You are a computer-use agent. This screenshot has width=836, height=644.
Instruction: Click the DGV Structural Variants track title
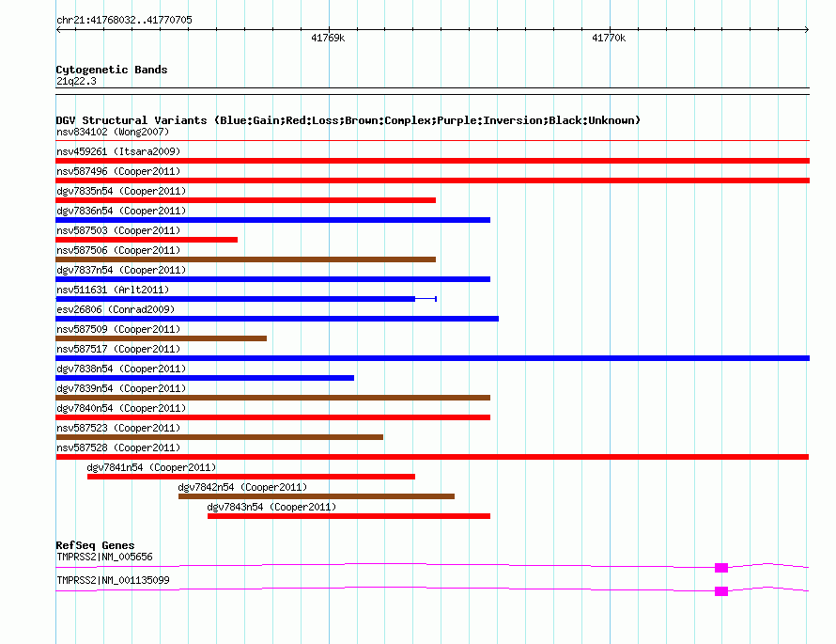click(348, 120)
